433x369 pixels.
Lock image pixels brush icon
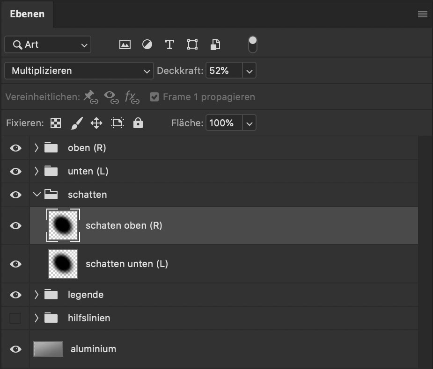[77, 123]
